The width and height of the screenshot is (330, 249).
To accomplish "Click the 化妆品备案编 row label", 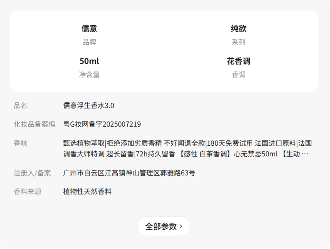I will coord(34,124).
